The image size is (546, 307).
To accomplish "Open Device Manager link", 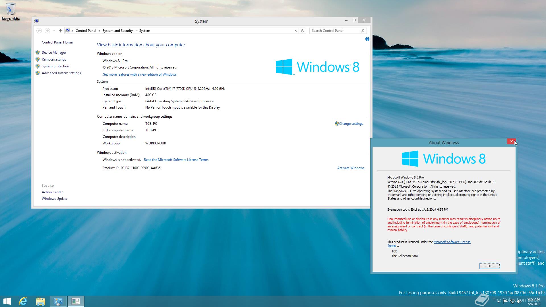I will 54,53.
